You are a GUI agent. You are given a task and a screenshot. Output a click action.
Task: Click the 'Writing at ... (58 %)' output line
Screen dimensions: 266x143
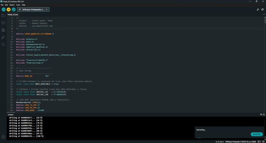coord(26,118)
